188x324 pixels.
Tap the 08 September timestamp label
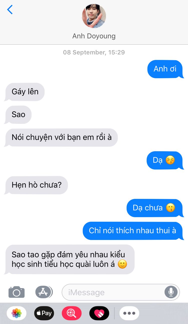pos(94,52)
